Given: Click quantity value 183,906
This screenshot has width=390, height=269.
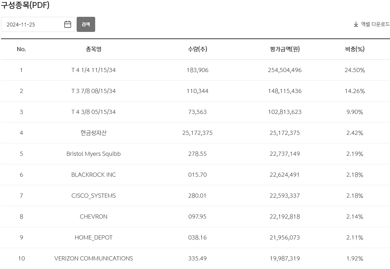Looking at the screenshot, I should coord(198,70).
